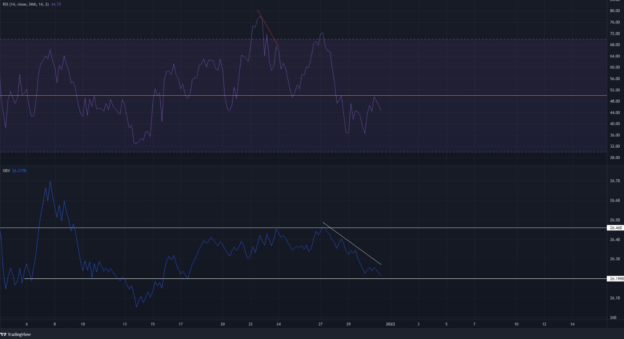The image size is (624, 339).
Task: Click the 26.1B OBV axis label
Action: 615,298
